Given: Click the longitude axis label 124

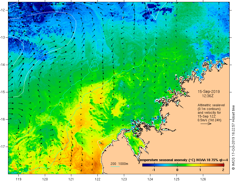Looking at the screenshot, I should coord(150,179).
